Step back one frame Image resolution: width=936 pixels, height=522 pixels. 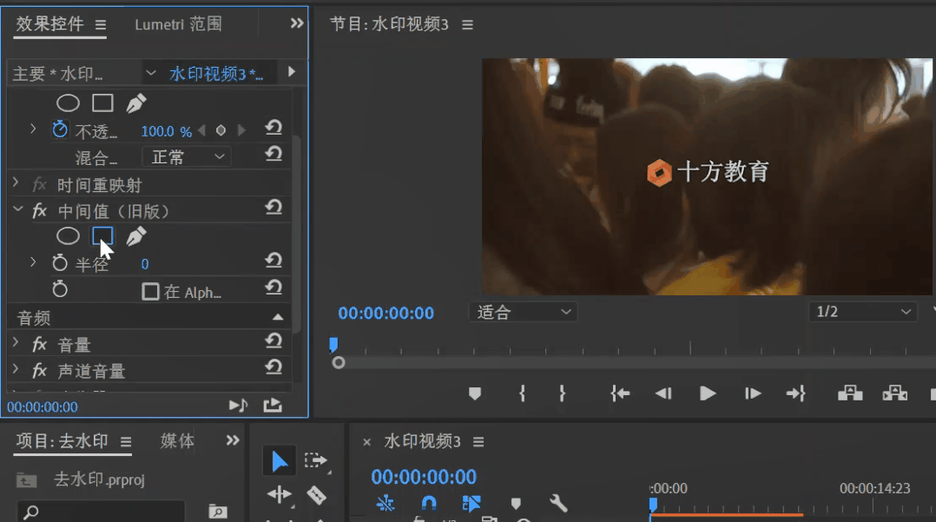pos(663,393)
